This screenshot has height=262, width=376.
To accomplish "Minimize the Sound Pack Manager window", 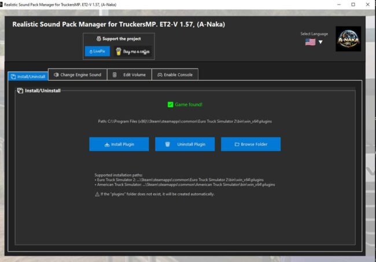I will 339,5.
